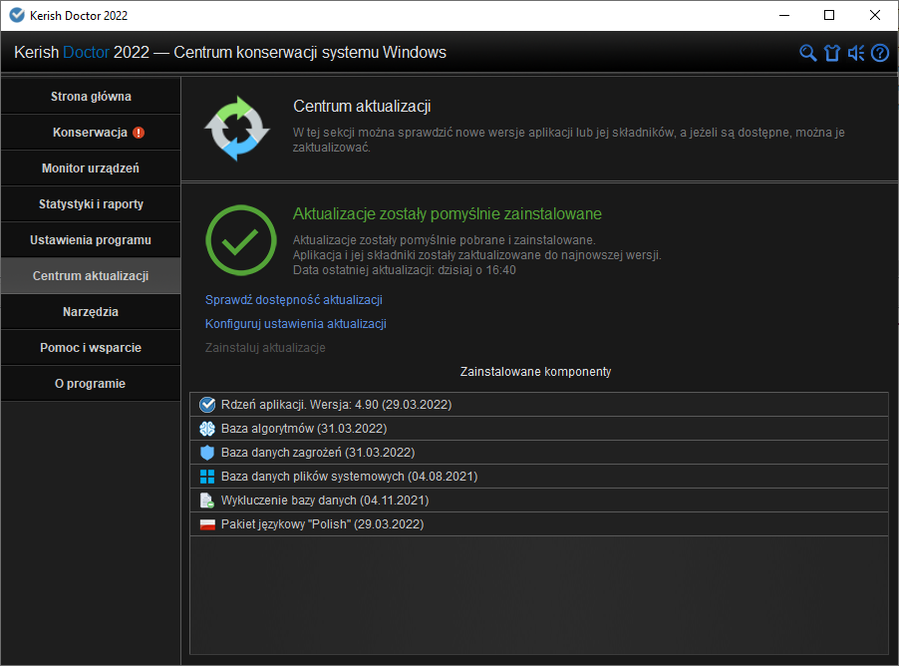Select row 'Baza danych zagrożeń (31.03.2022)'
The height and width of the screenshot is (666, 899).
[539, 453]
